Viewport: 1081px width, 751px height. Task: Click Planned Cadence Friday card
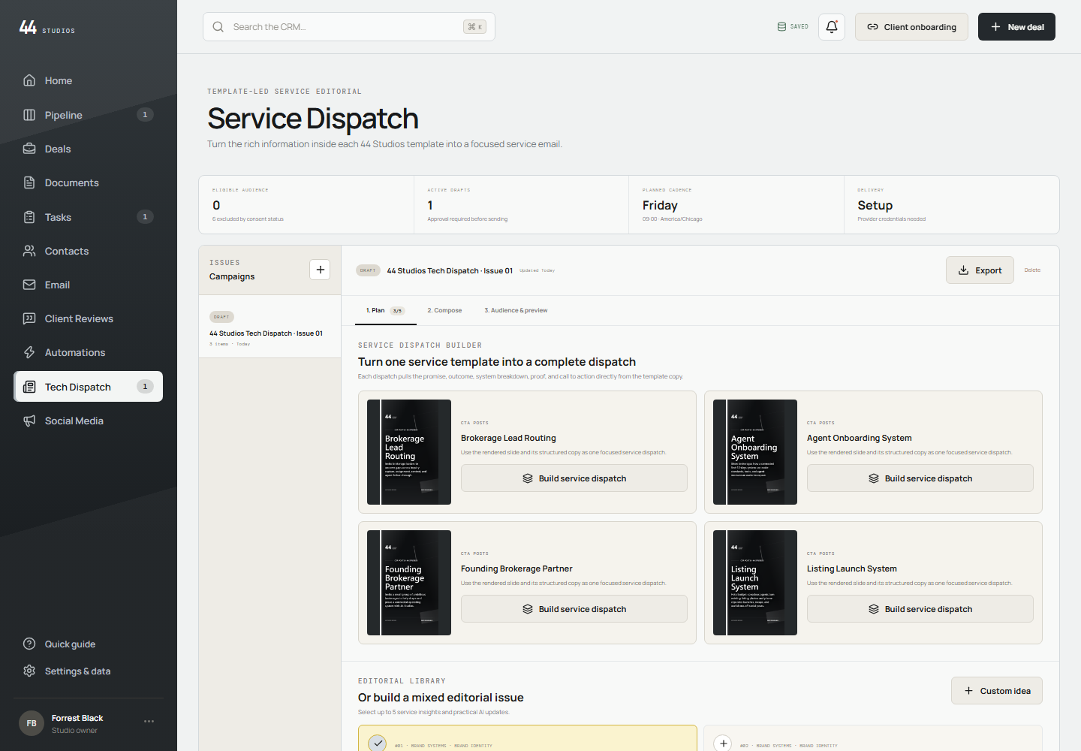click(x=736, y=205)
